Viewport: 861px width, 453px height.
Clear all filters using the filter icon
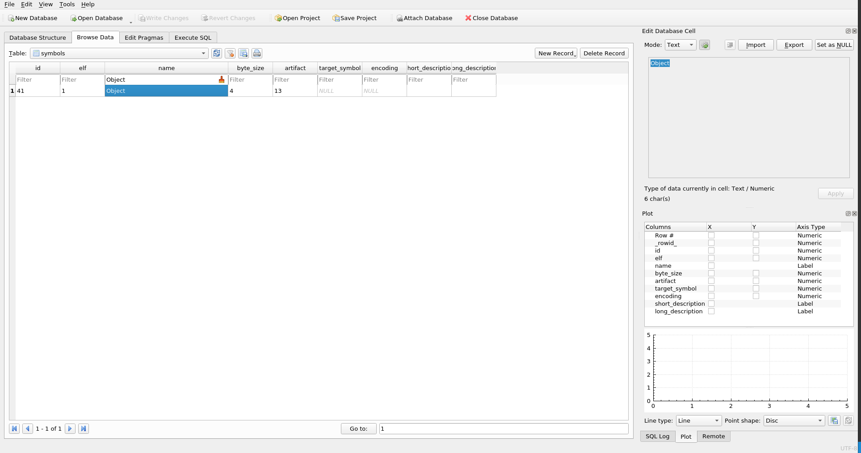click(230, 54)
